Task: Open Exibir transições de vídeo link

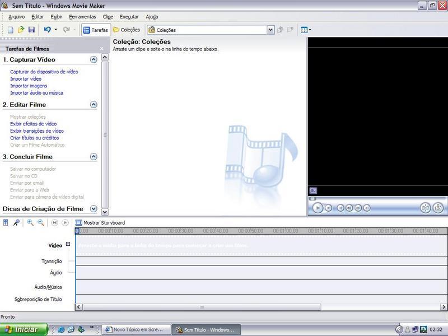Action: (37, 131)
